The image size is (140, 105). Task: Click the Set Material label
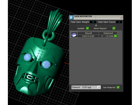[109, 87]
